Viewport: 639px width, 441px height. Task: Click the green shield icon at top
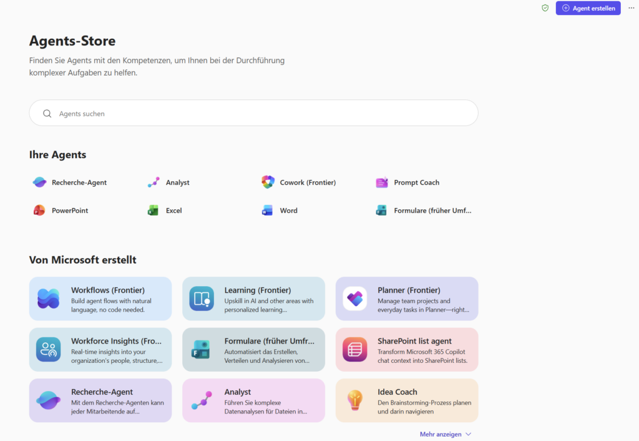point(545,7)
